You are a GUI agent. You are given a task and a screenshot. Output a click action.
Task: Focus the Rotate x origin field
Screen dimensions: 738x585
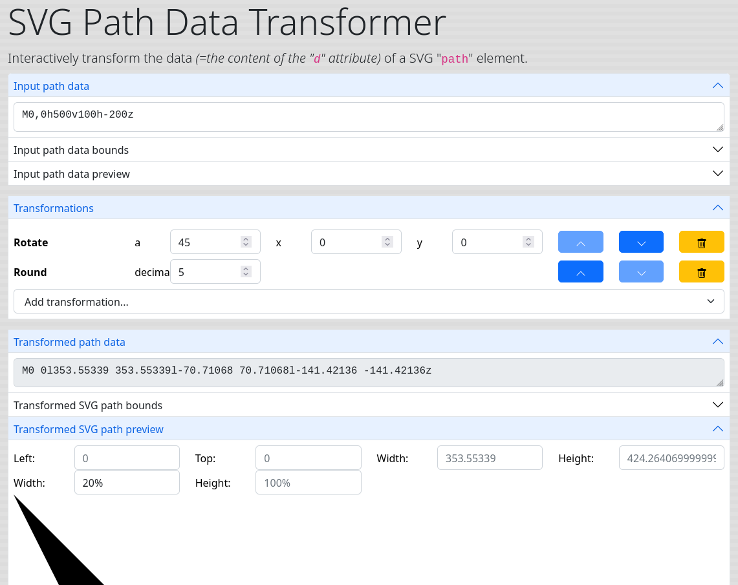(356, 242)
